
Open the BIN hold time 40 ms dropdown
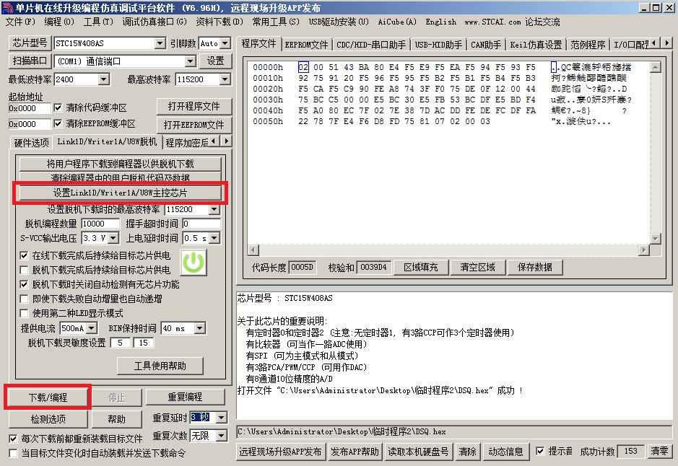tap(200, 328)
